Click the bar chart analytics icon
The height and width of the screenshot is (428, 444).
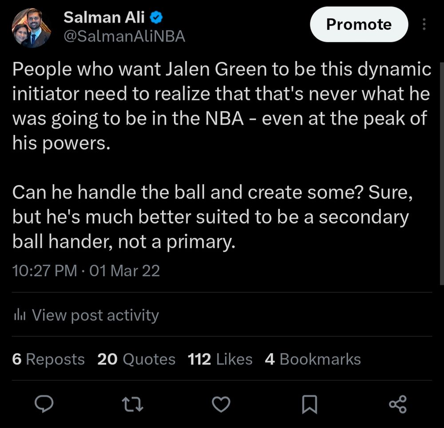click(x=20, y=315)
